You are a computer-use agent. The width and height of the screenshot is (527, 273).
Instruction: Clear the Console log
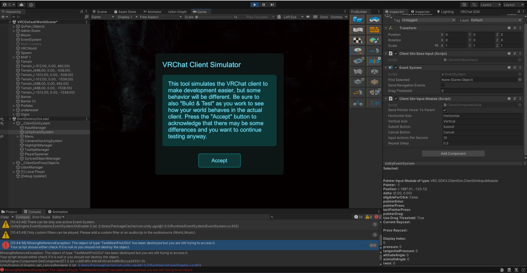(5, 217)
